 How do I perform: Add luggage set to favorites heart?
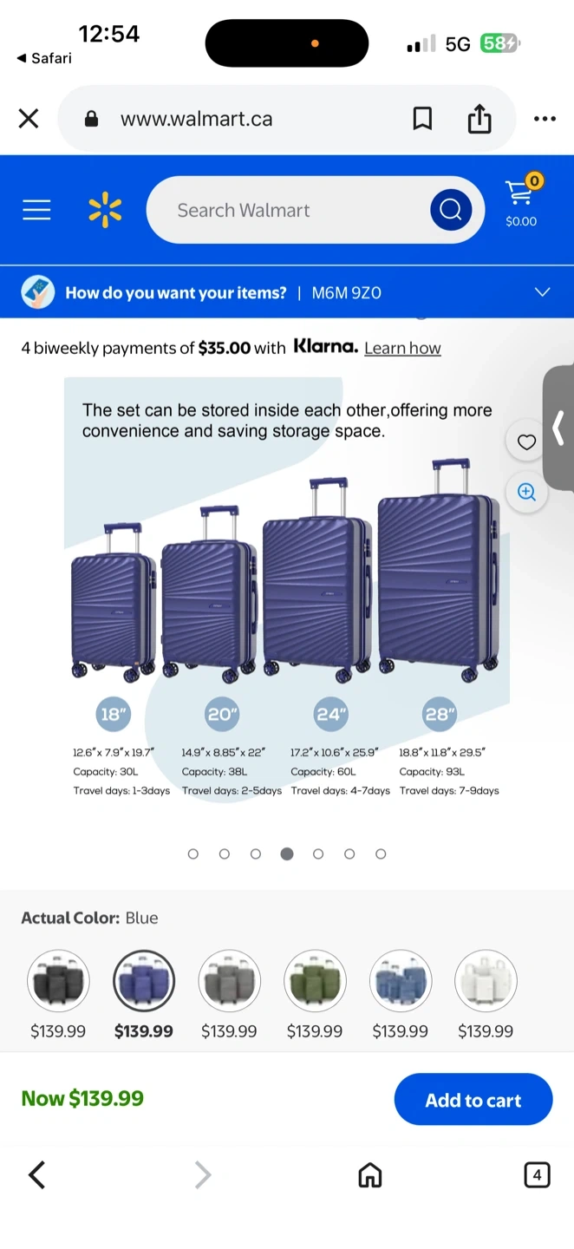point(526,442)
